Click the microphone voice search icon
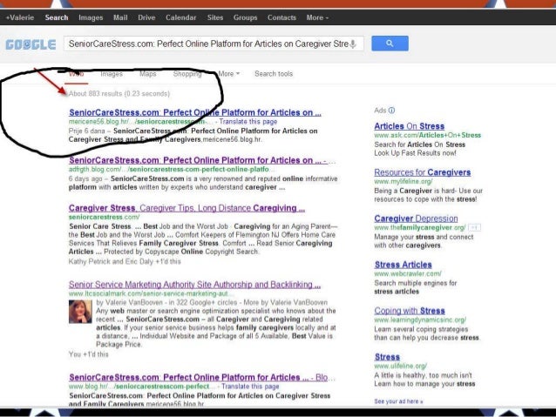The height and width of the screenshot is (417, 556). pyautogui.click(x=353, y=44)
